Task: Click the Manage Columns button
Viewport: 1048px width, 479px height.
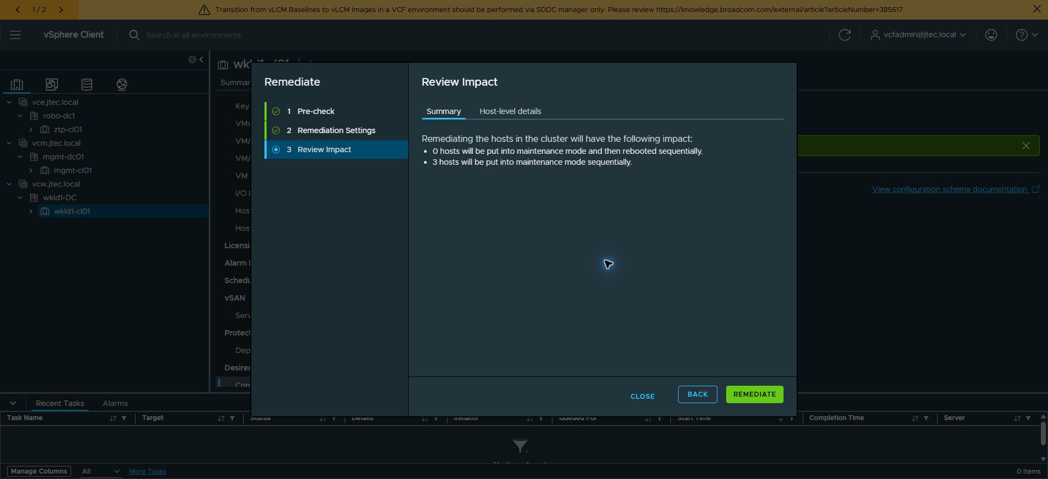Action: tap(39, 471)
